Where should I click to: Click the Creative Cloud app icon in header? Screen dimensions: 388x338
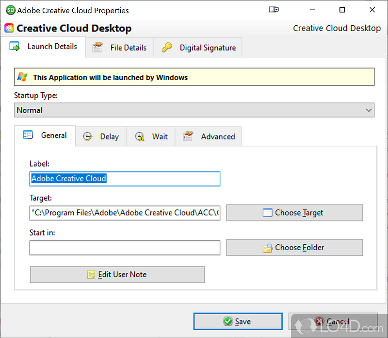pos(9,28)
